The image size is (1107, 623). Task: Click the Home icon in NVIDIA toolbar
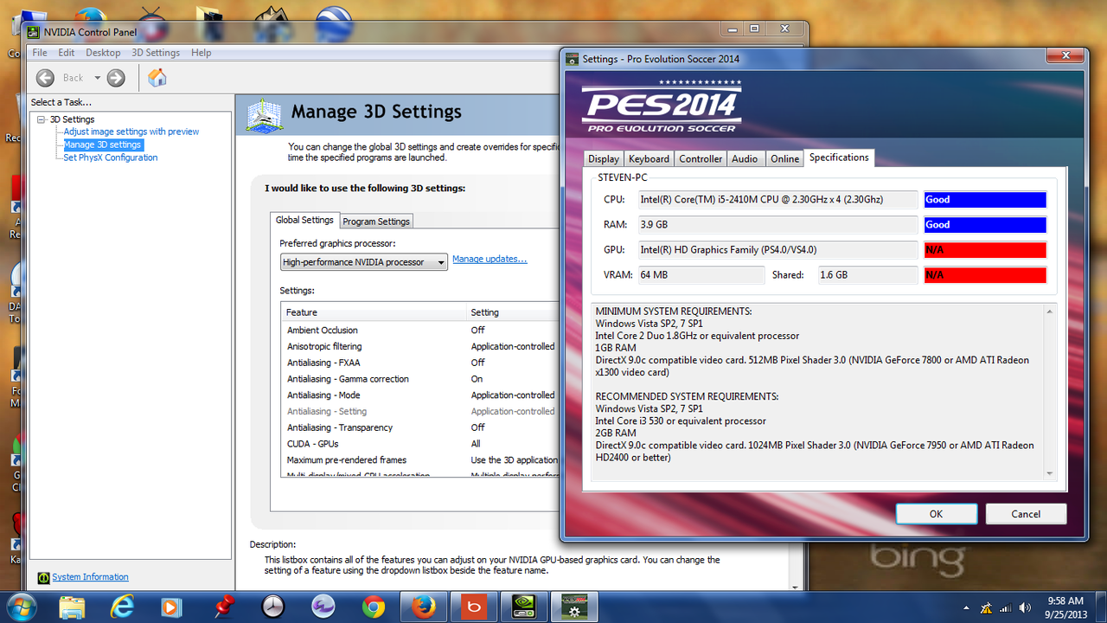[157, 78]
